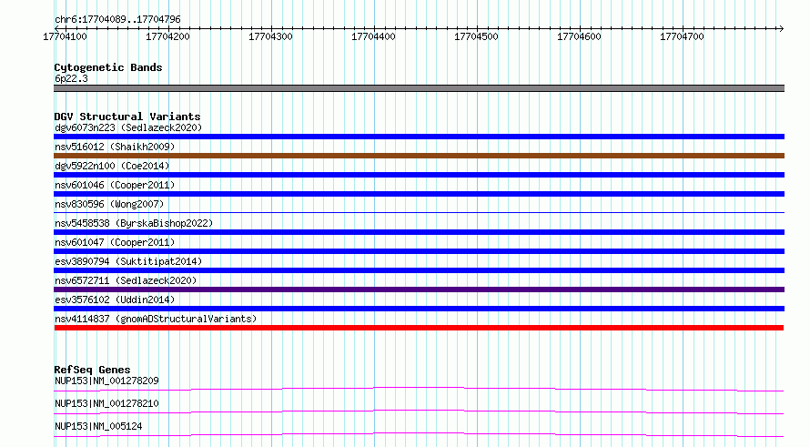
Task: Click the arrowhead at the ruler's right end
Action: (781, 28)
